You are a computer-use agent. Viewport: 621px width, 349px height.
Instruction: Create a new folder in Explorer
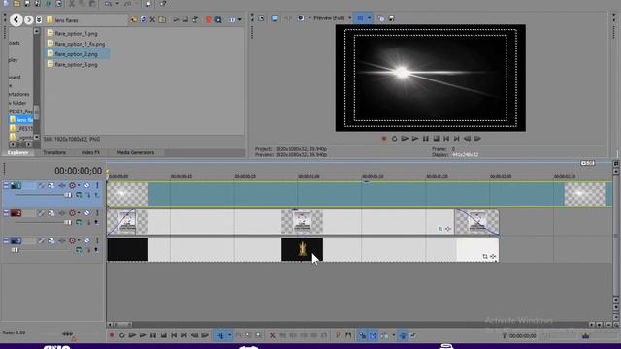click(x=162, y=19)
